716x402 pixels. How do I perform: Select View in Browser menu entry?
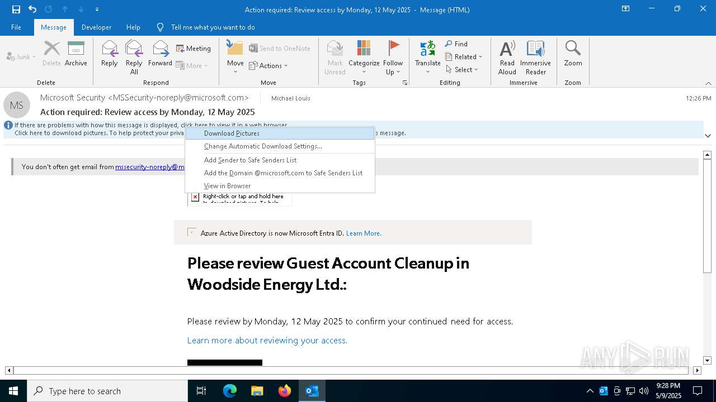280,186
